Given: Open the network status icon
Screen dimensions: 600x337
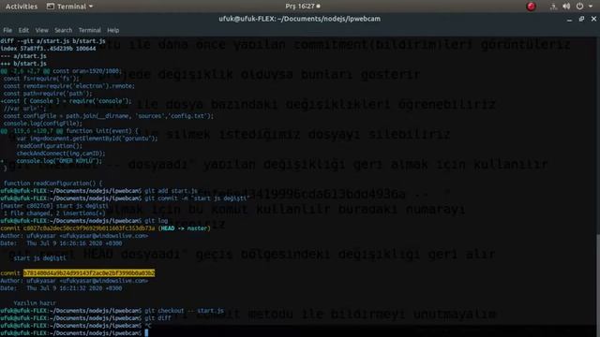Looking at the screenshot, I should click(553, 7).
